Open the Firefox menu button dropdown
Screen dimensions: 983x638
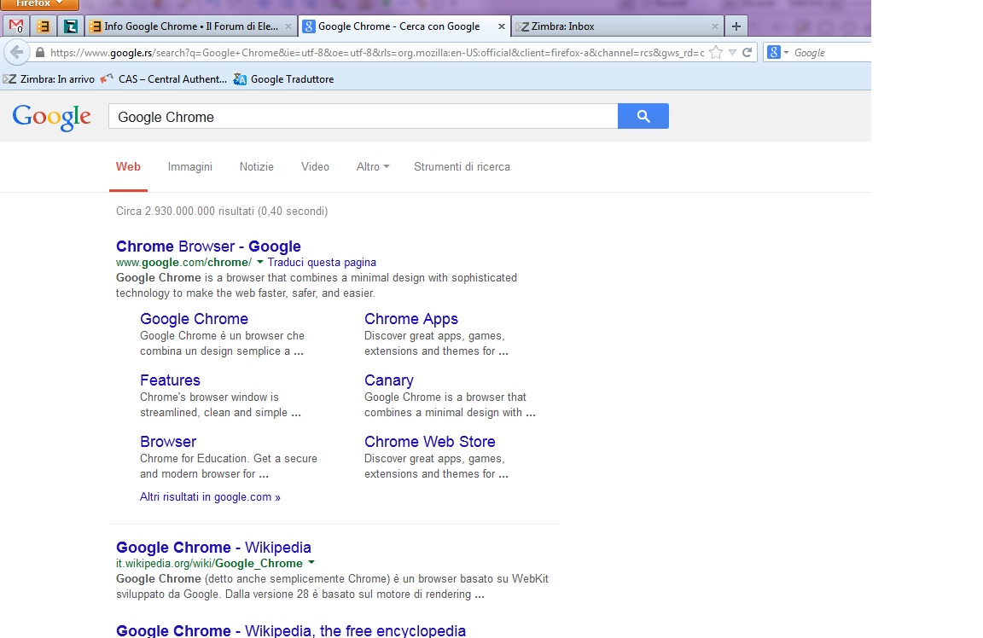[39, 4]
